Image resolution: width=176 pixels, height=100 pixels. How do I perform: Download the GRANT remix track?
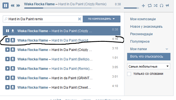13,78
